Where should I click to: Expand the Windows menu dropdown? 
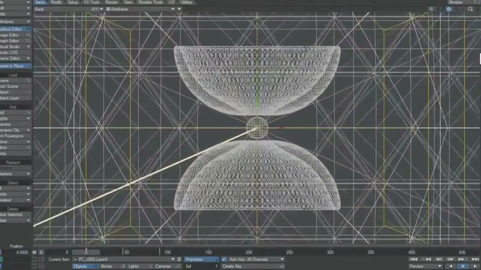tap(15, 22)
